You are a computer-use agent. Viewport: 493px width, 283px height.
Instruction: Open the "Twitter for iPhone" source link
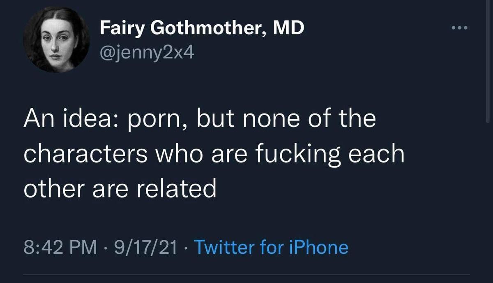(x=271, y=248)
